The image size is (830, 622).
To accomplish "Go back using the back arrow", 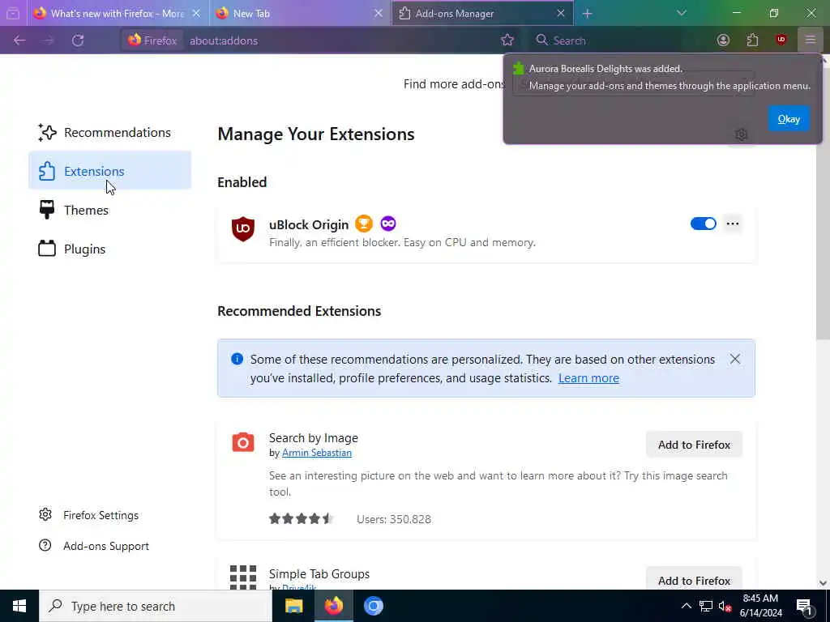I will tap(19, 40).
